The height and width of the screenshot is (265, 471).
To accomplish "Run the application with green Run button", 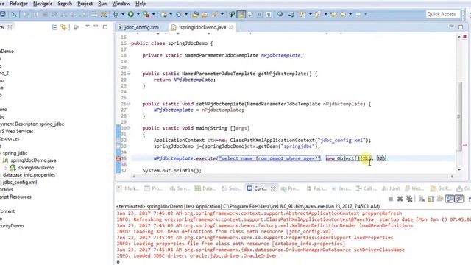I will point(131,14).
